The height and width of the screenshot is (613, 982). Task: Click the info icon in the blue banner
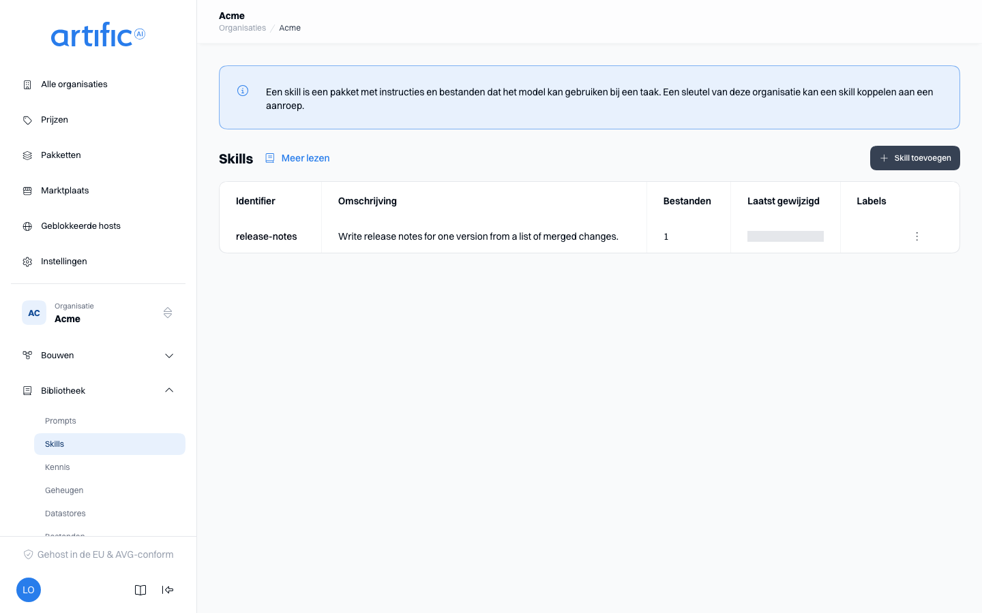point(243,91)
